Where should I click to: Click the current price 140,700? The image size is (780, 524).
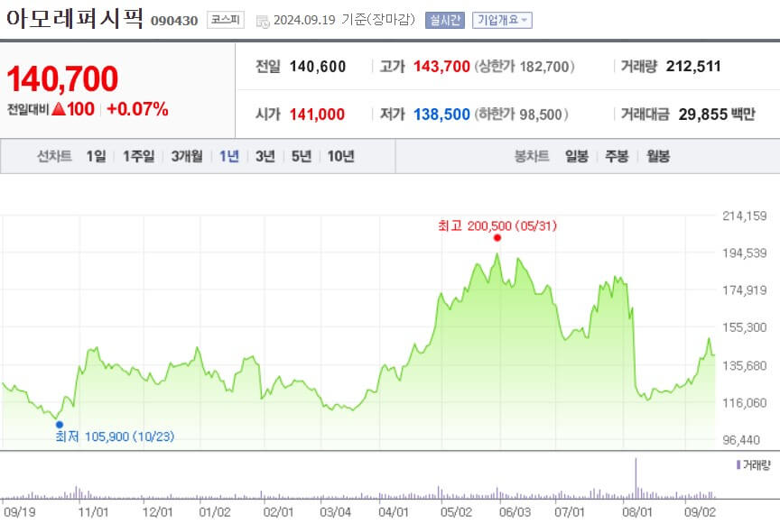pos(62,79)
